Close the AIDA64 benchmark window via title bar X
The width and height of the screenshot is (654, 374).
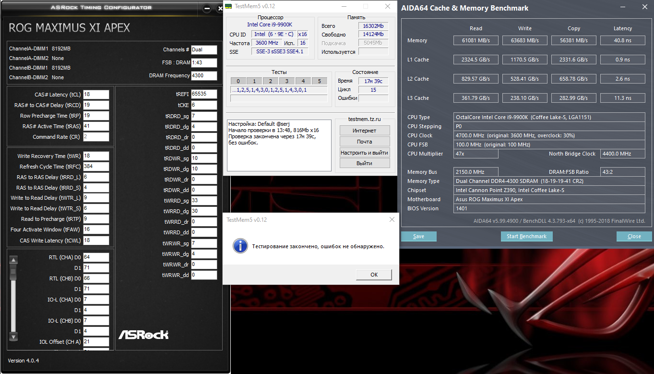click(644, 7)
